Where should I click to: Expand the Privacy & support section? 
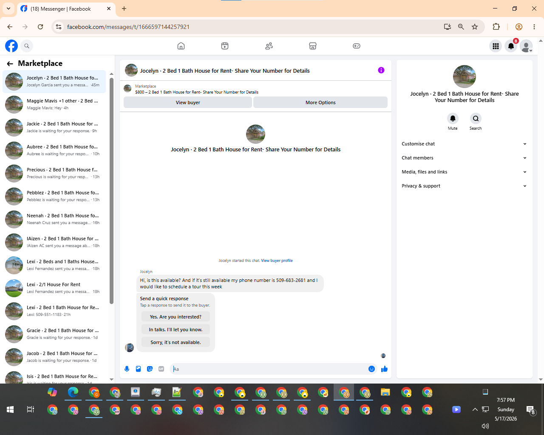click(464, 186)
